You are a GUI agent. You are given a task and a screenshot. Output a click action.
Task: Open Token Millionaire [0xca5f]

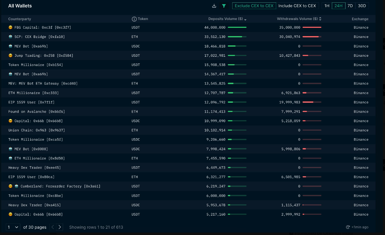(36, 139)
